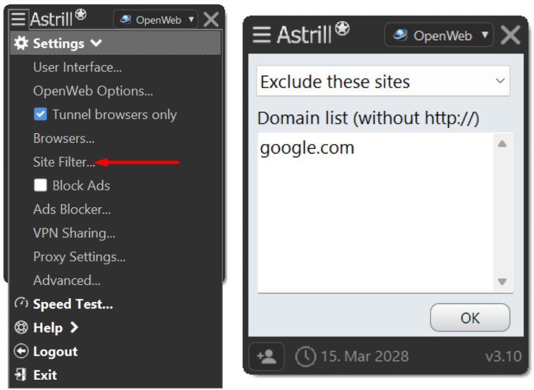
Task: Collapse the Settings menu chevron
Action: point(96,43)
